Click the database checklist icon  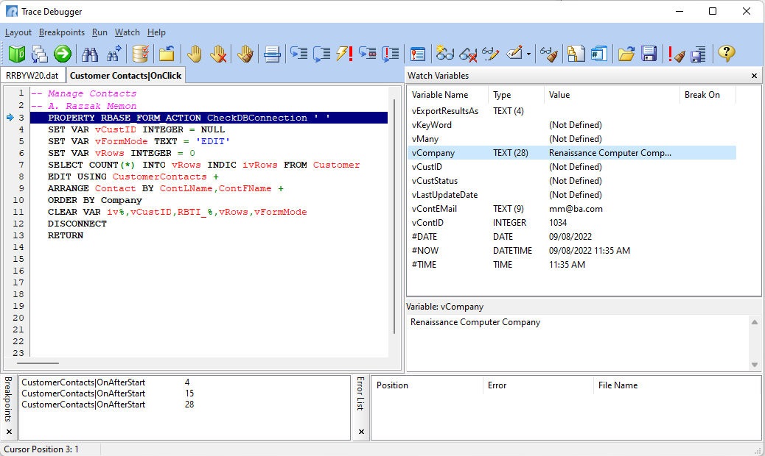click(141, 54)
